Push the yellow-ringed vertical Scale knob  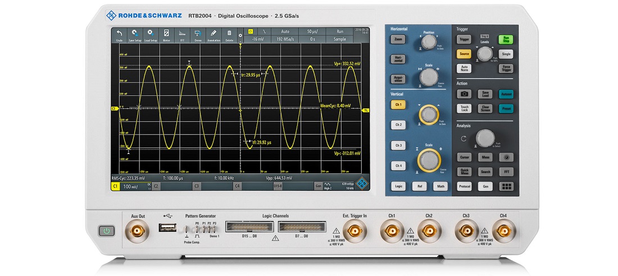[429, 160]
